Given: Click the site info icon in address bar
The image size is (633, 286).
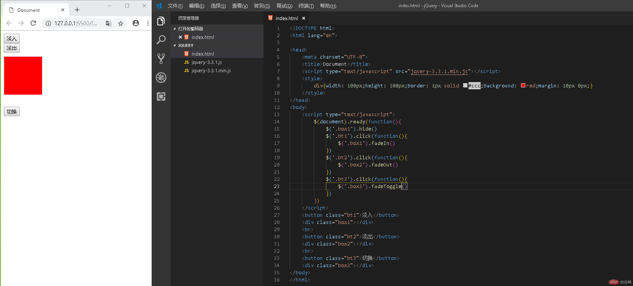Looking at the screenshot, I should click(48, 23).
